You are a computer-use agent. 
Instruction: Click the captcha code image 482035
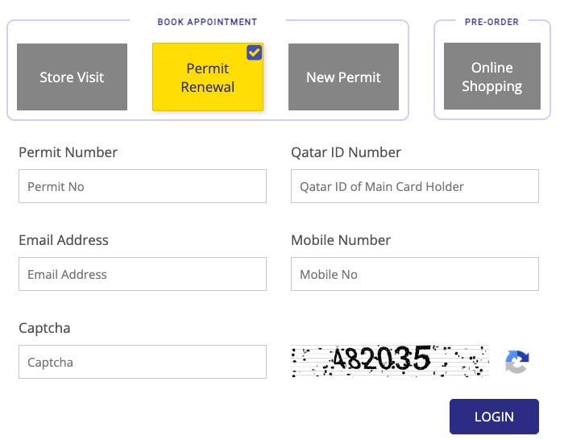click(x=390, y=361)
